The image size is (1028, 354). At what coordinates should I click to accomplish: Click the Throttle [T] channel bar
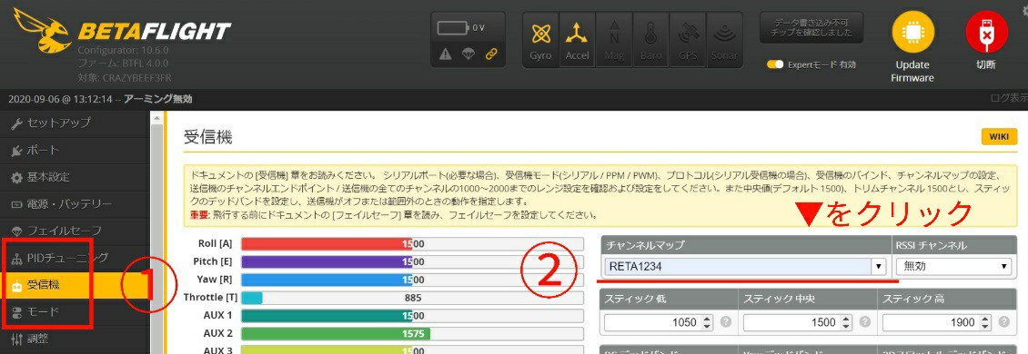[x=412, y=298]
